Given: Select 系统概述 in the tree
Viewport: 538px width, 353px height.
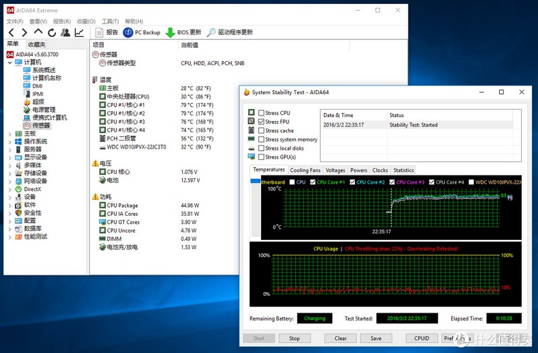Looking at the screenshot, I should pos(44,70).
